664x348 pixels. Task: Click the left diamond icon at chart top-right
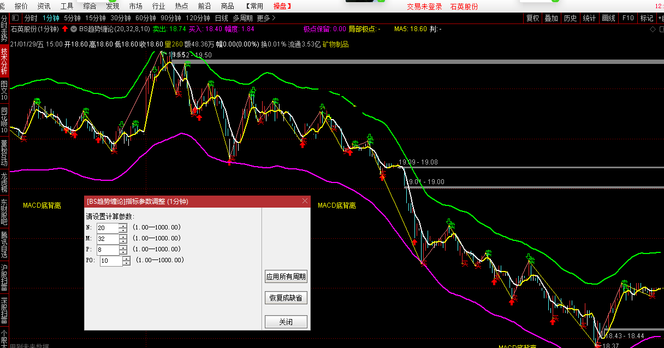(x=653, y=29)
